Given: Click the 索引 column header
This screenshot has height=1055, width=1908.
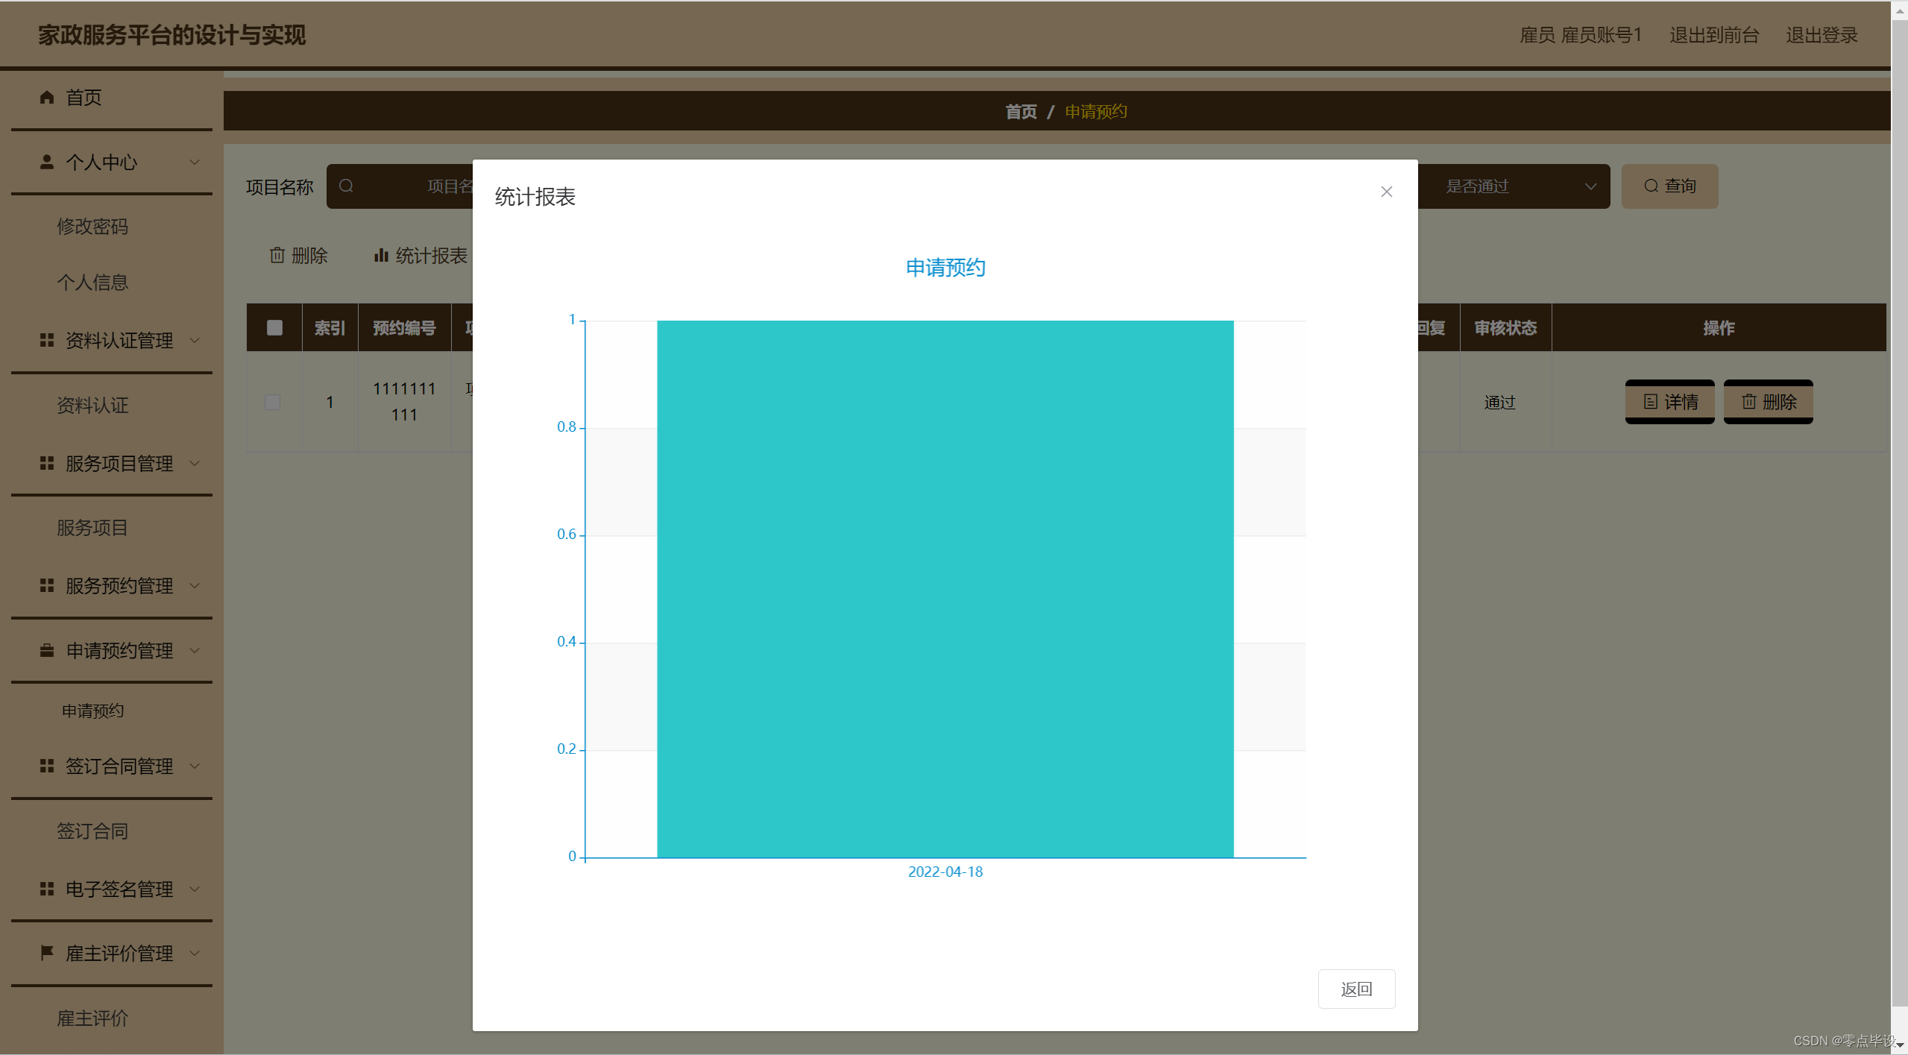Looking at the screenshot, I should (330, 327).
